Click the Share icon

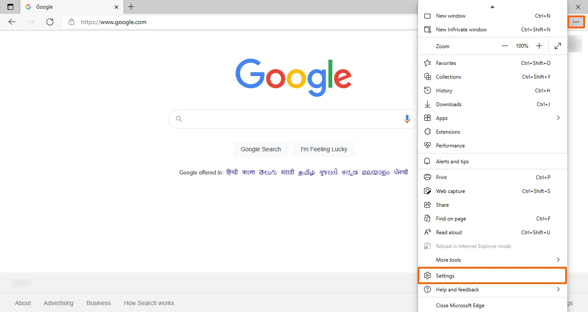[x=427, y=205]
